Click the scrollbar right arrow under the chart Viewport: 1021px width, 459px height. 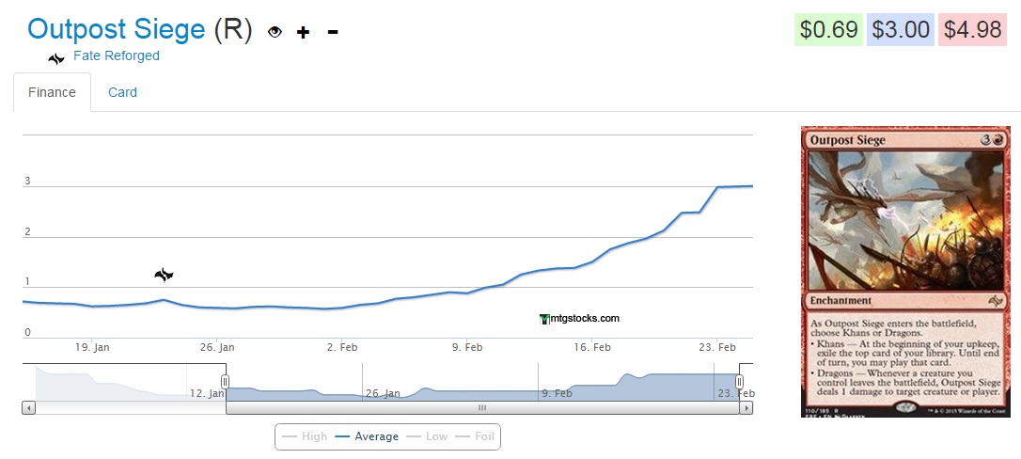coord(746,408)
